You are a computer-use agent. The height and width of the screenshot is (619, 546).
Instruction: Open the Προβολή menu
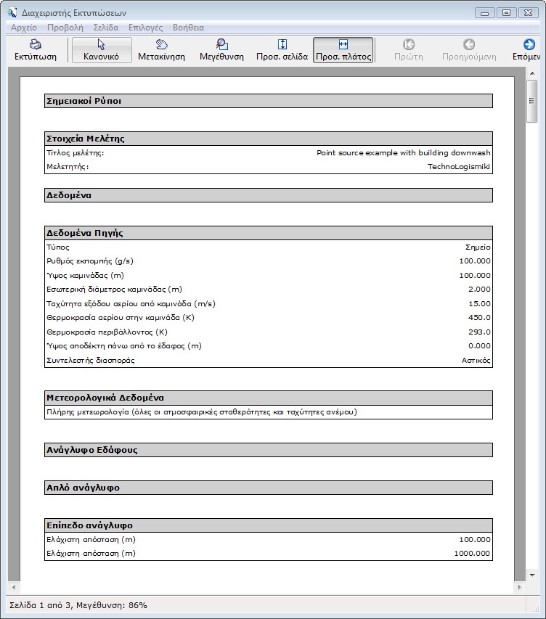coord(65,28)
